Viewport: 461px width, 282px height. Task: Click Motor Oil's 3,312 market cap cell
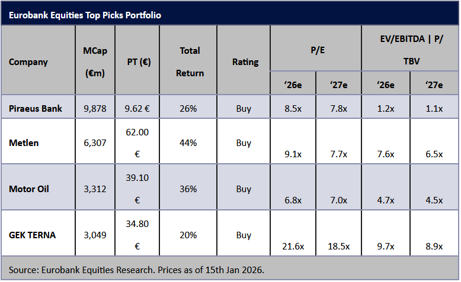click(x=95, y=189)
